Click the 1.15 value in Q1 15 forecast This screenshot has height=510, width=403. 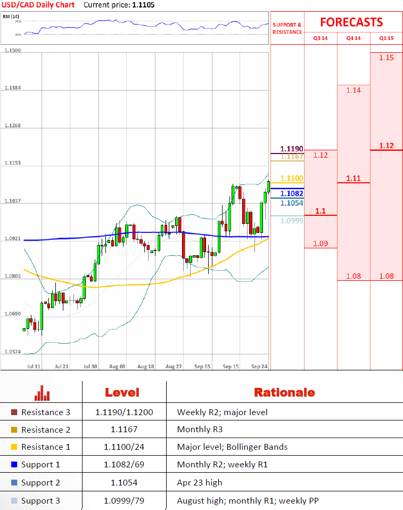pyautogui.click(x=386, y=58)
